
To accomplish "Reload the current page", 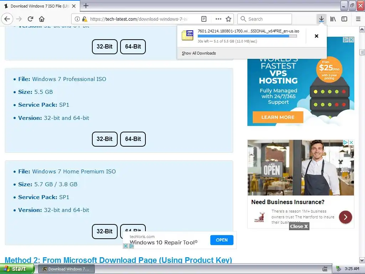I will pos(31,19).
